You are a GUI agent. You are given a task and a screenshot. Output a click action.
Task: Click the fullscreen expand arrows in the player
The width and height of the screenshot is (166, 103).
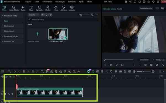pos(163,65)
